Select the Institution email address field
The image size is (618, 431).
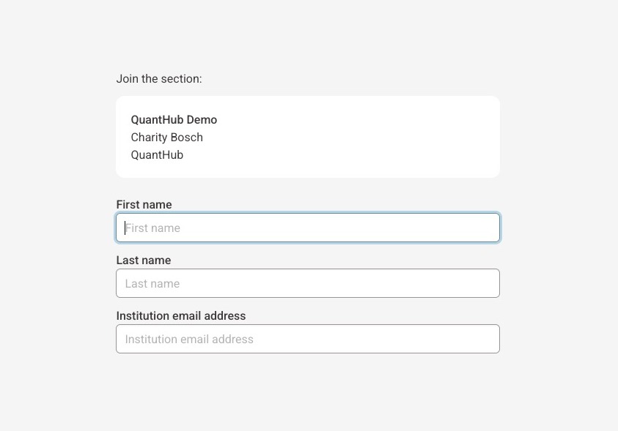point(308,339)
